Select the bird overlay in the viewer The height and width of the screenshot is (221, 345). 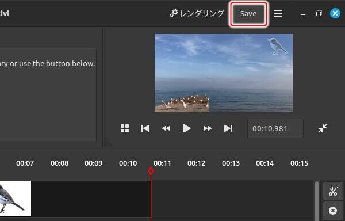pyautogui.click(x=278, y=46)
